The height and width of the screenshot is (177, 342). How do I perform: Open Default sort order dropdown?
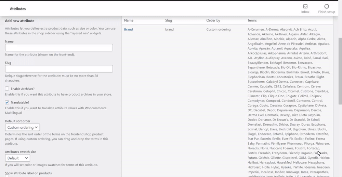click(23, 127)
